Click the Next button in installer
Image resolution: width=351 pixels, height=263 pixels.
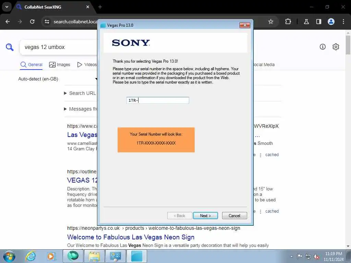pos(205,216)
